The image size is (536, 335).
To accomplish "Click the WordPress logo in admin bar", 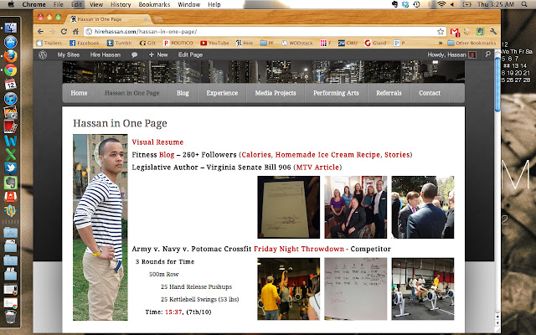I will (x=43, y=54).
